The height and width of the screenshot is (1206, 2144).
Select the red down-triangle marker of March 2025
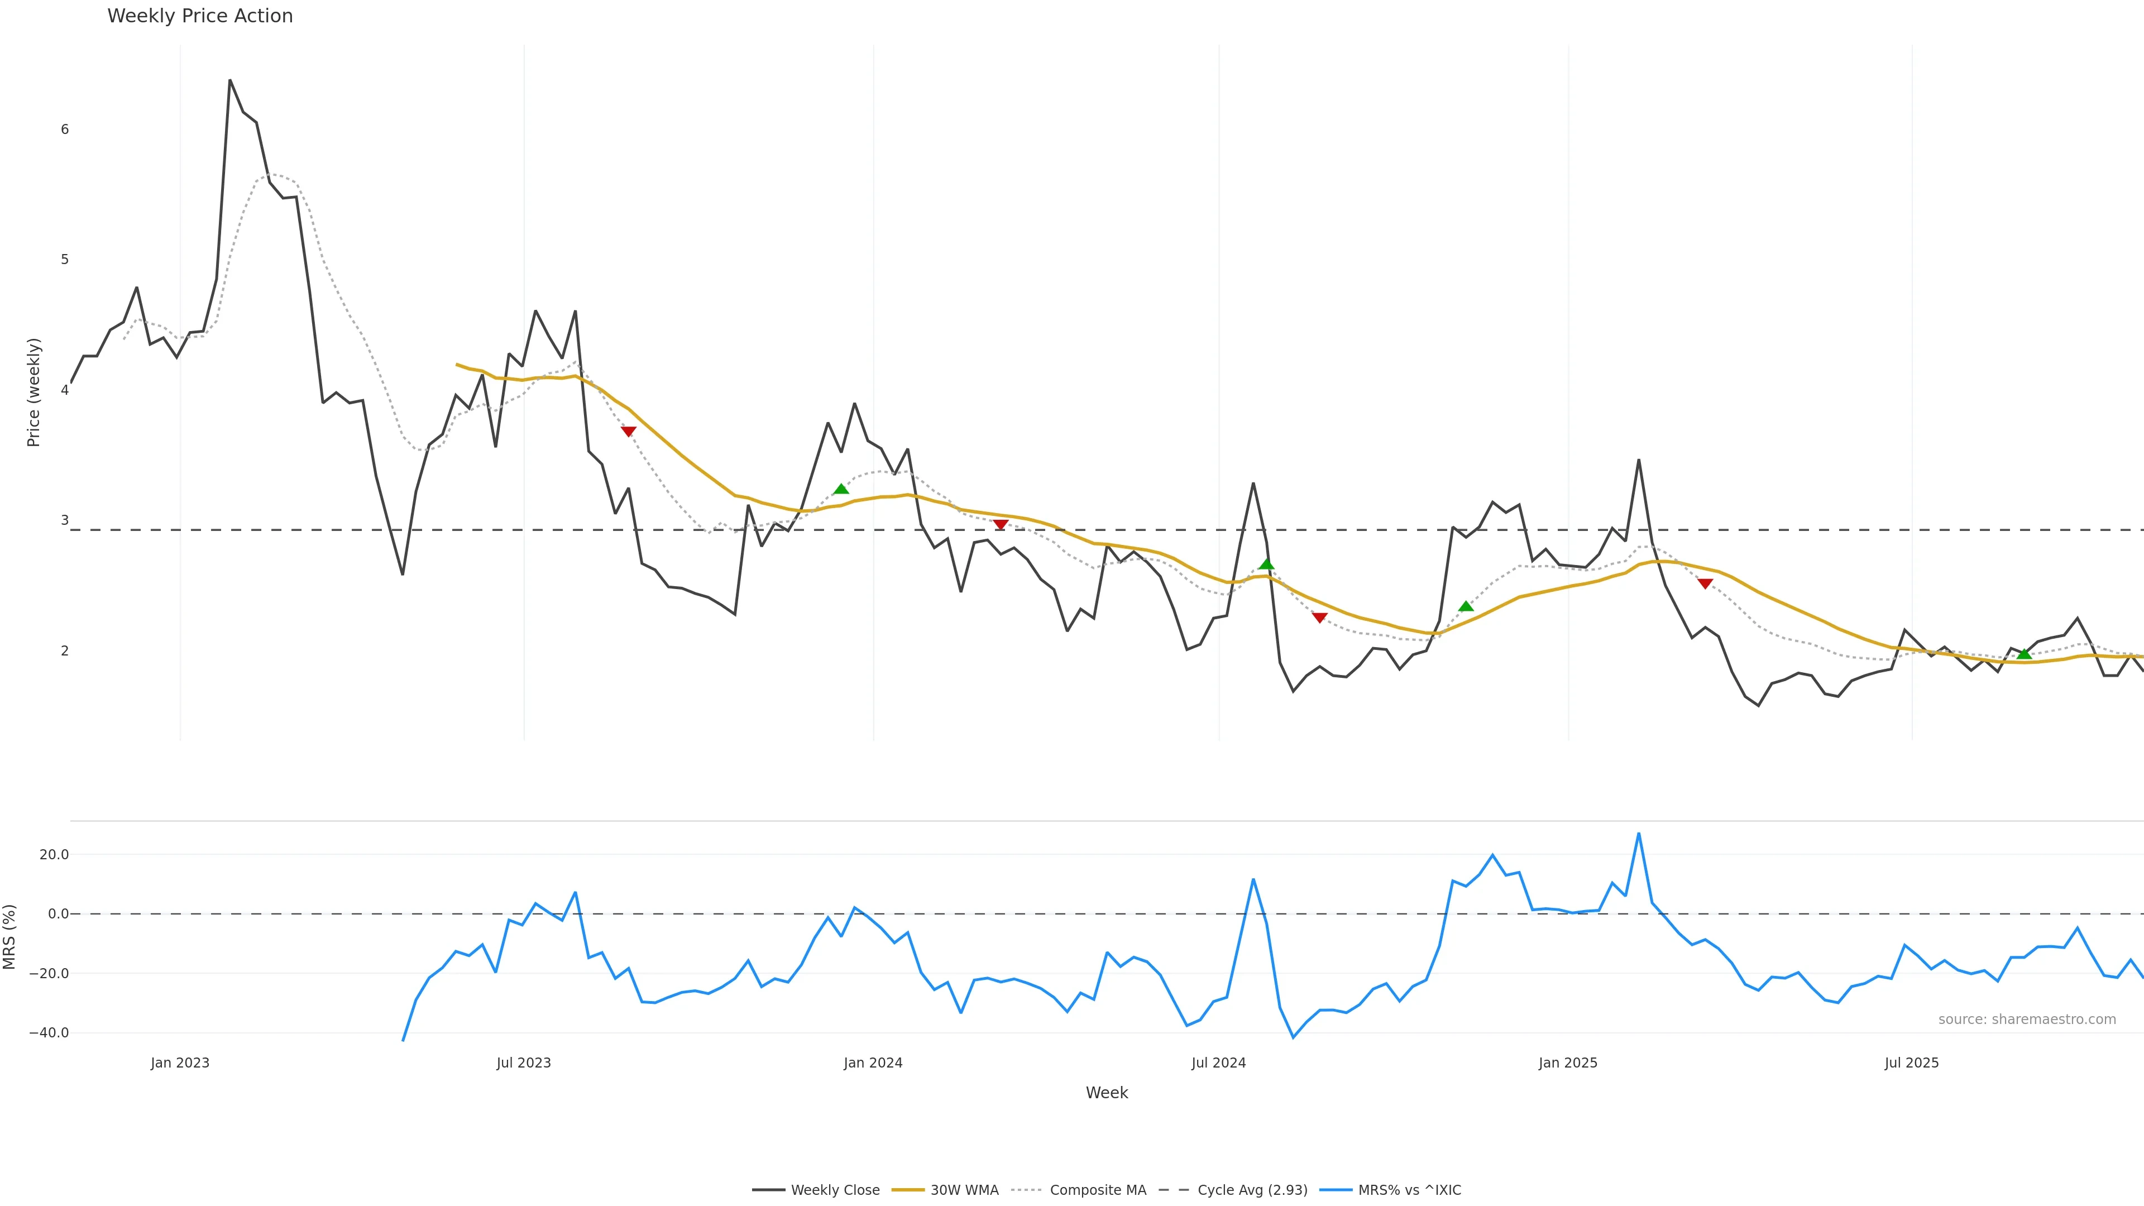(1705, 583)
